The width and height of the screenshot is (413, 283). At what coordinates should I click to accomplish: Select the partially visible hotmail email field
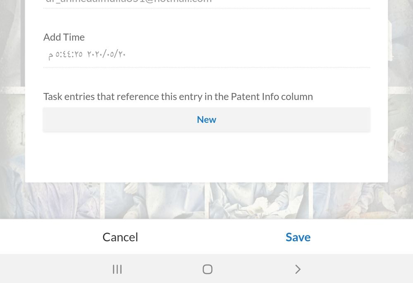pos(207,2)
